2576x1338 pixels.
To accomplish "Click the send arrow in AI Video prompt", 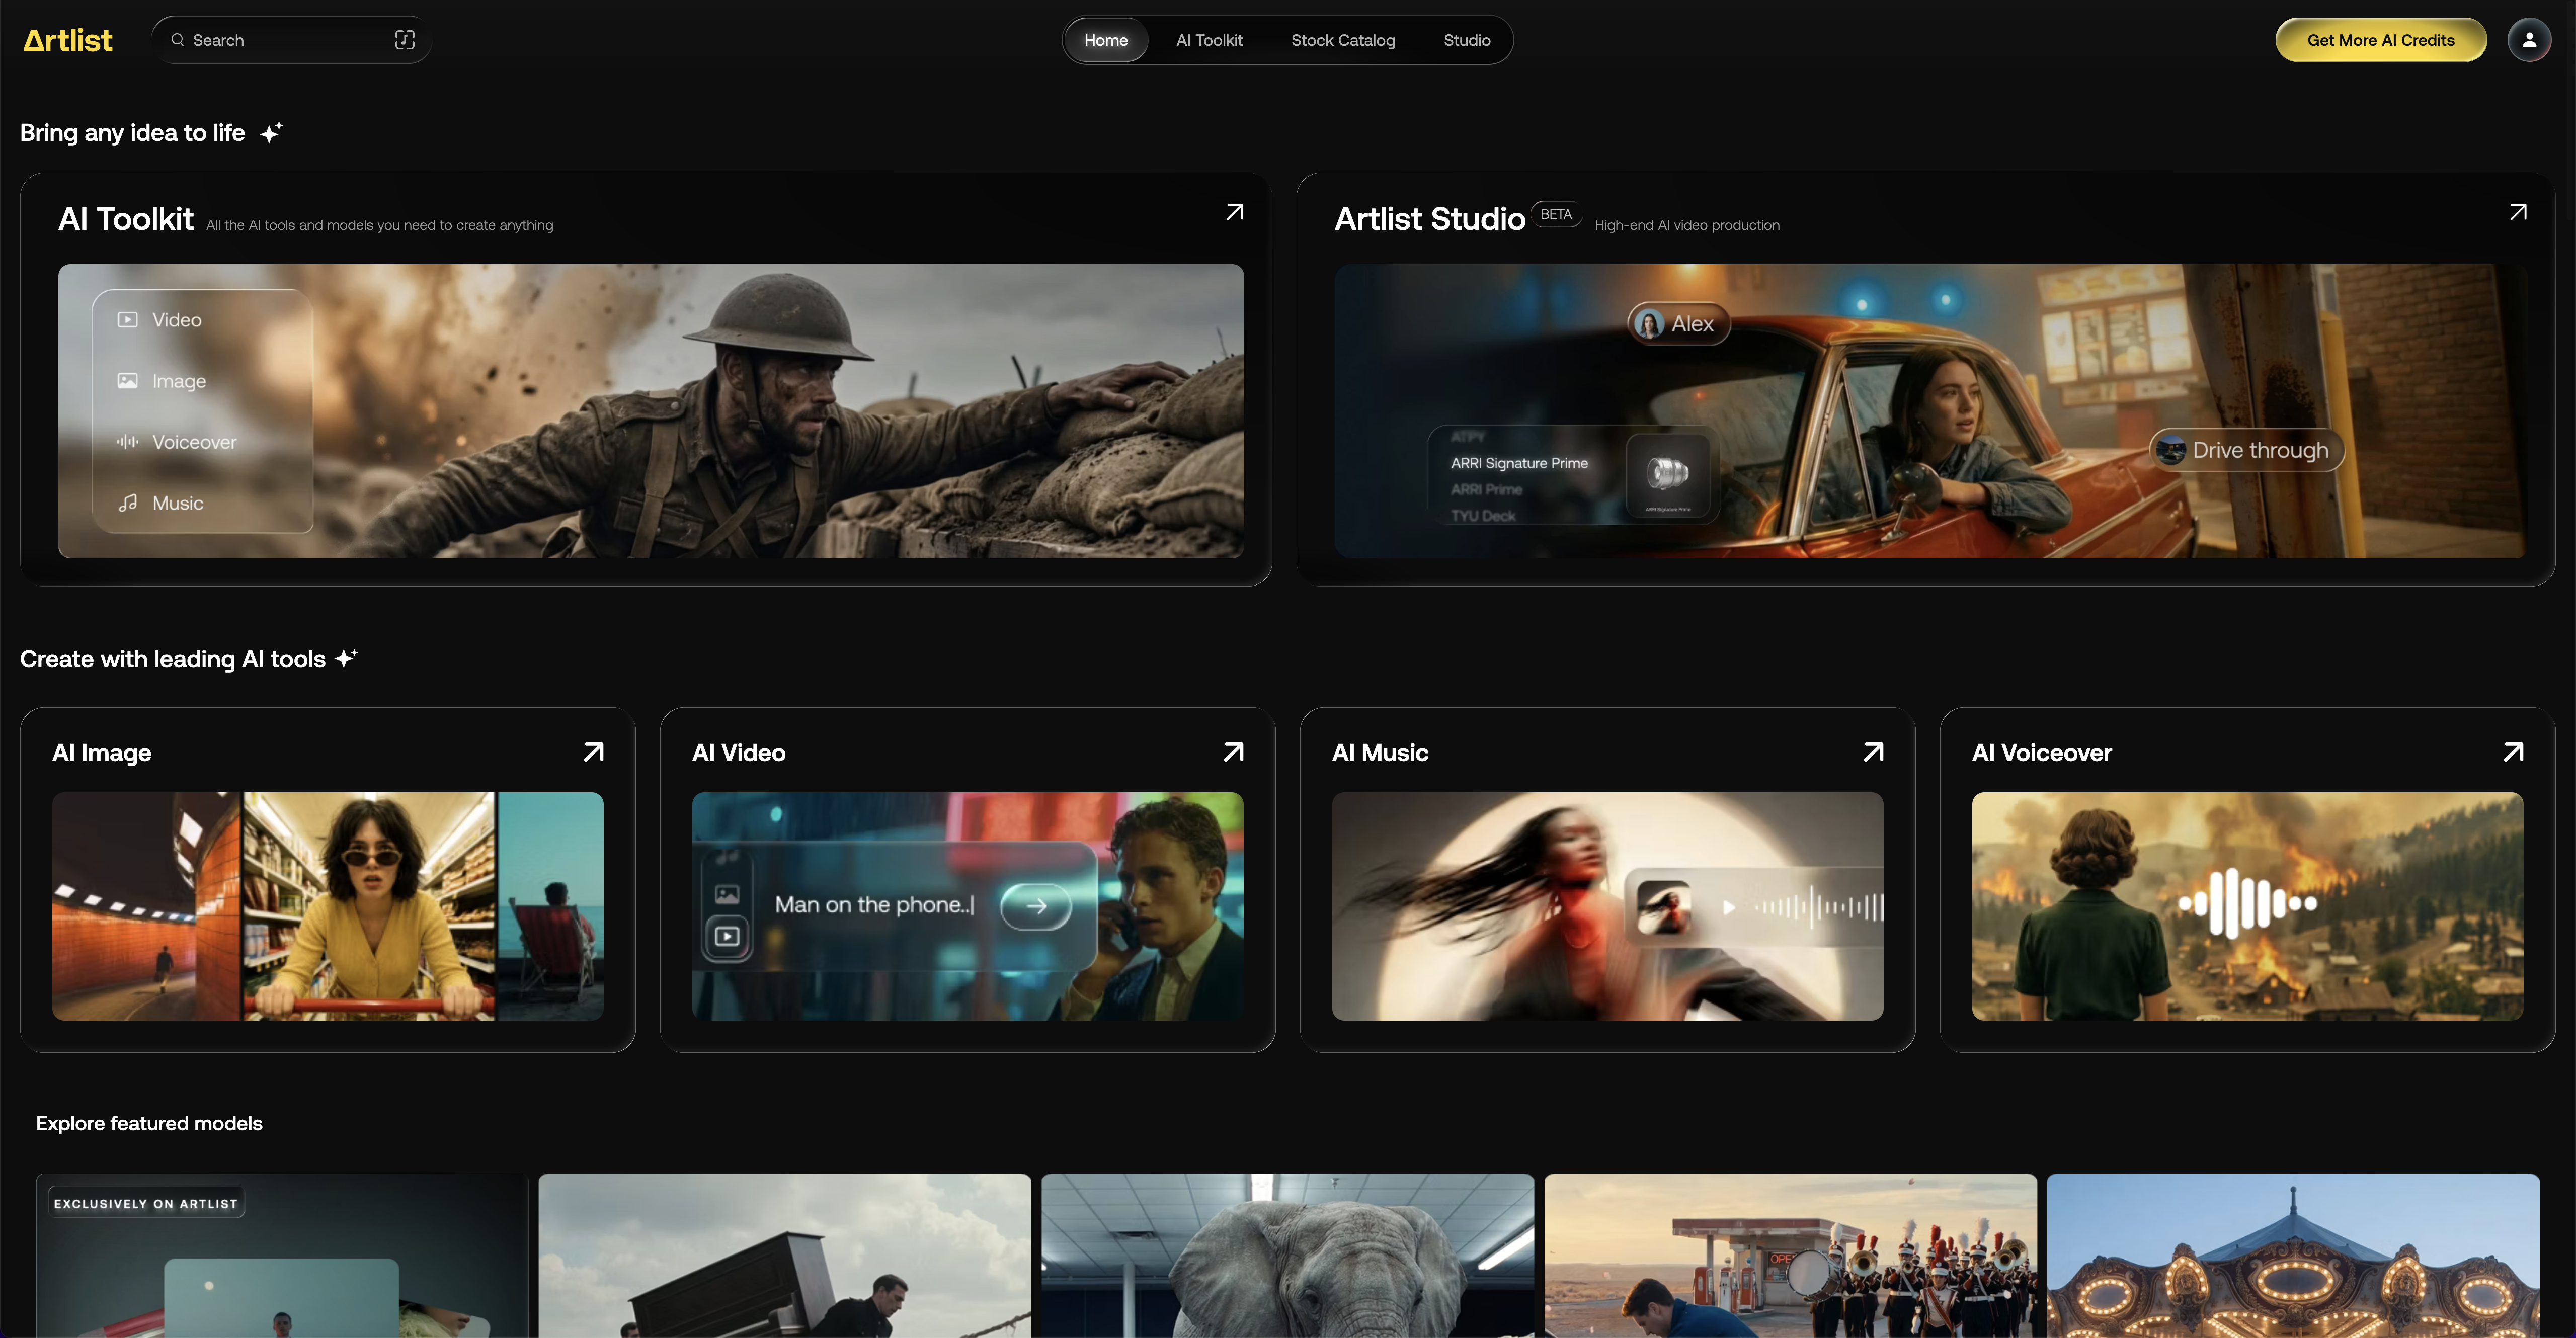I will (x=1036, y=906).
